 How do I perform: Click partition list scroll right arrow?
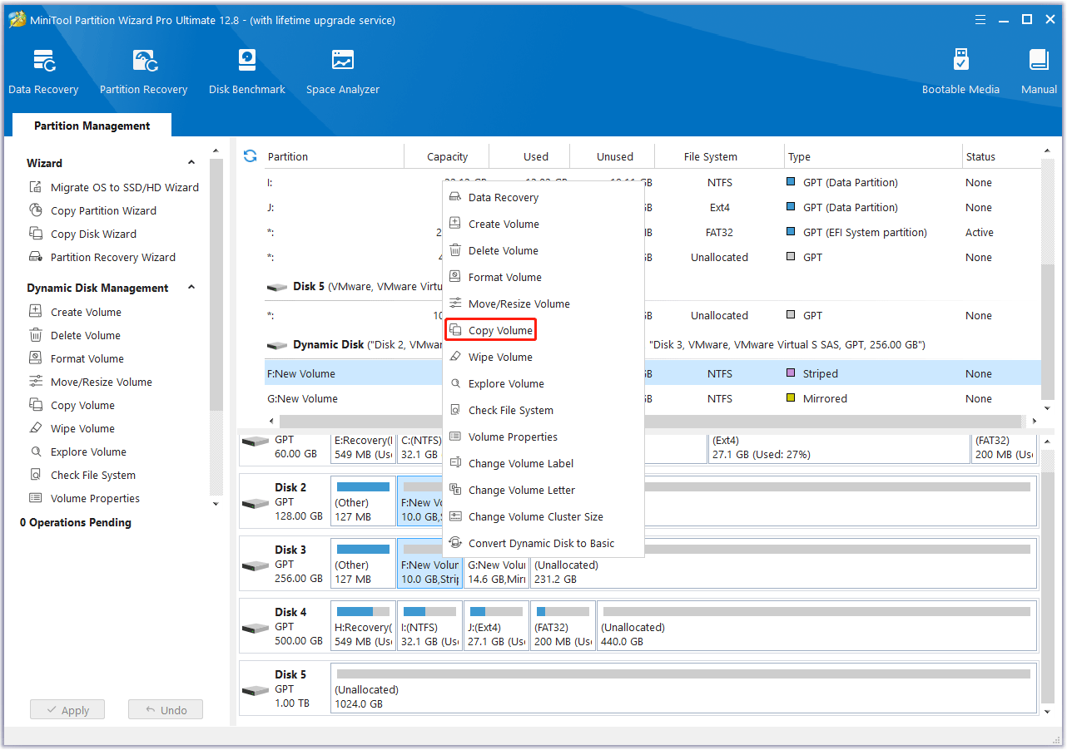tap(1035, 422)
